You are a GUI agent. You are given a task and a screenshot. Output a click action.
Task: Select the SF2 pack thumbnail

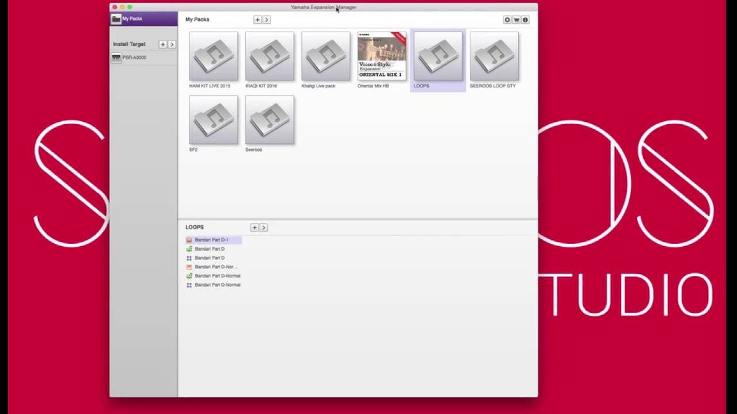(213, 120)
